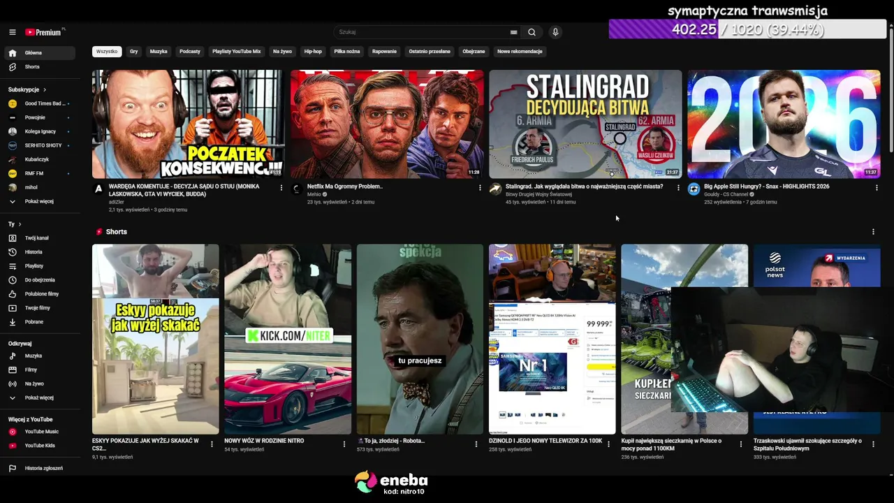Open the Eskyy pokazuje jak wyżej skakać short

click(x=156, y=340)
